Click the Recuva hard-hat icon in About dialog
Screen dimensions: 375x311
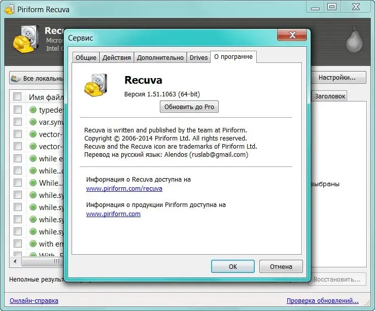96,85
